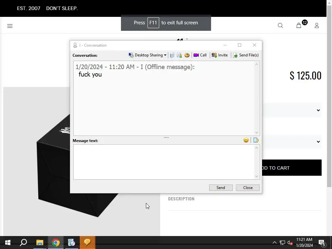
Task: Focus the Message text input box
Action: coord(164,162)
